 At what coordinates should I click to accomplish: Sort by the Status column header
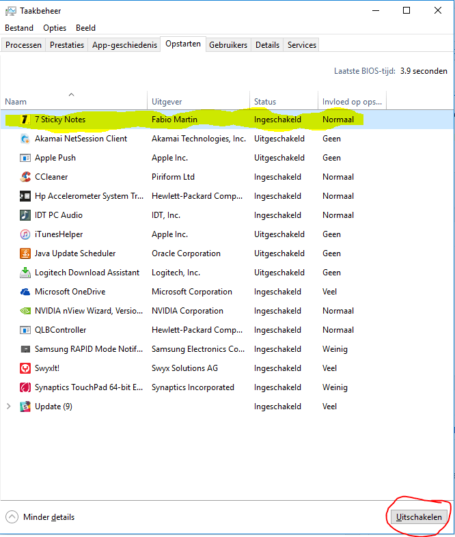pyautogui.click(x=284, y=101)
